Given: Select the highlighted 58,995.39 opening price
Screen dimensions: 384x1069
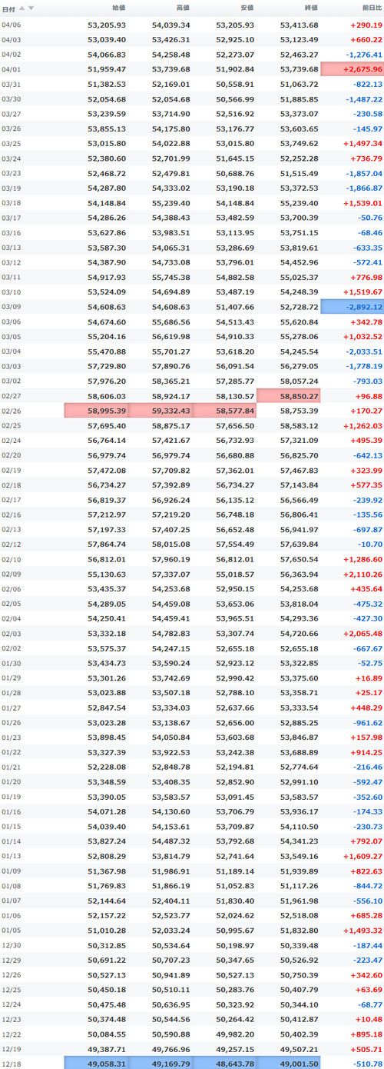Looking at the screenshot, I should [x=96, y=410].
